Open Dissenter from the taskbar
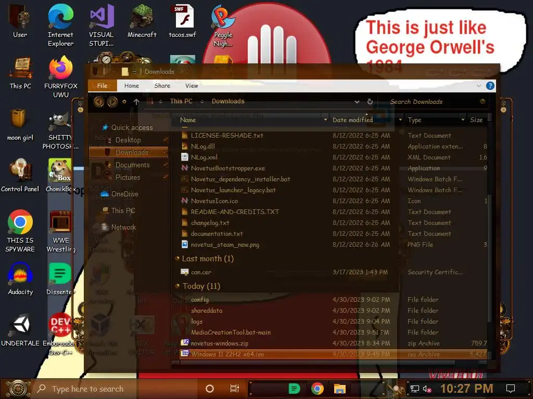This screenshot has width=533, height=399. click(x=294, y=389)
